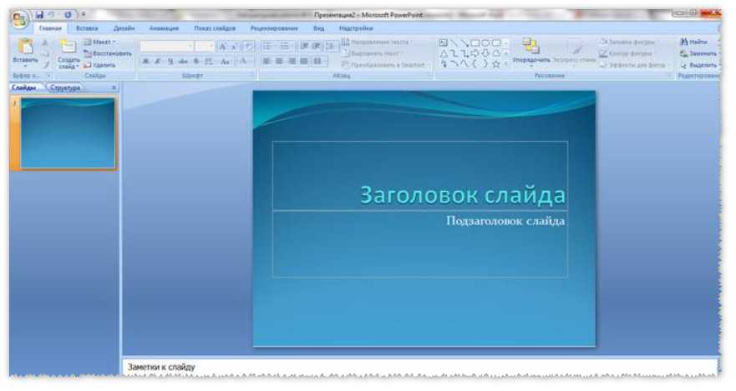Select slide 1 thumbnail in the panel
The width and height of the screenshot is (736, 391).
pyautogui.click(x=67, y=133)
